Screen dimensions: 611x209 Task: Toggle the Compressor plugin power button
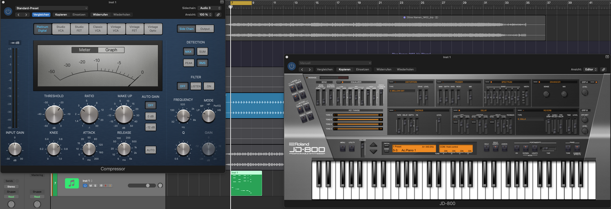tap(8, 11)
